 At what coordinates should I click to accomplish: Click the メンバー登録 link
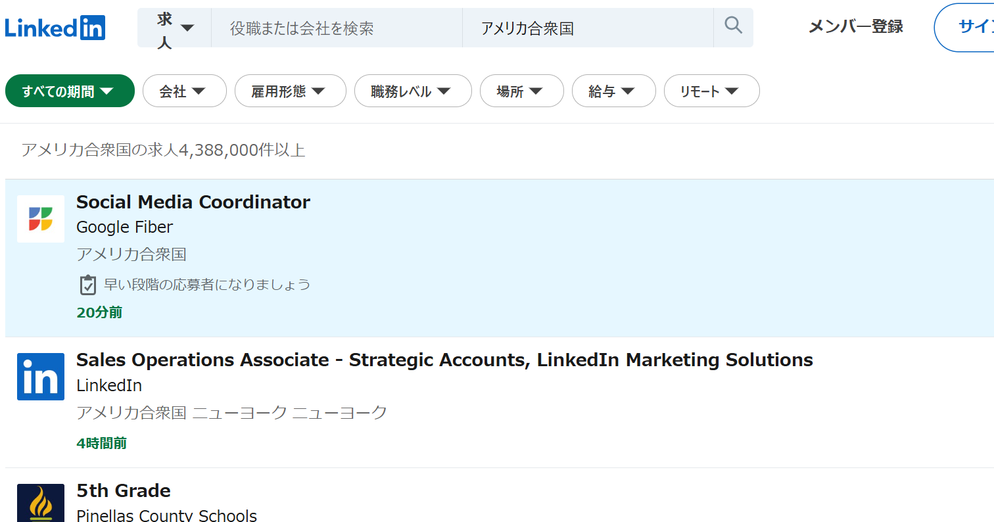click(x=855, y=27)
